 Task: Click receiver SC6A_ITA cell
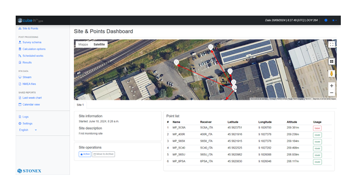click(x=206, y=128)
